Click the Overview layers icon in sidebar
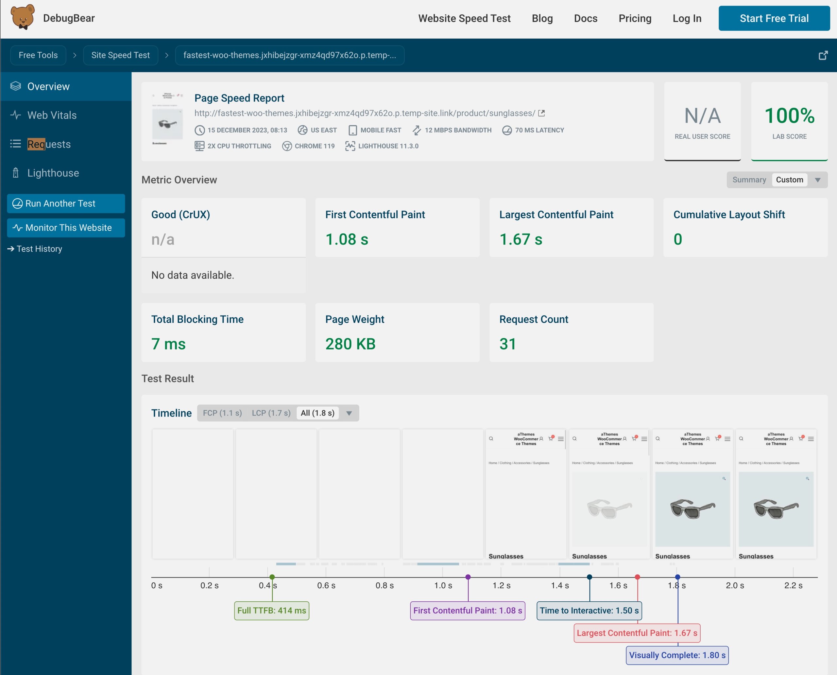The height and width of the screenshot is (675, 837). coord(16,86)
